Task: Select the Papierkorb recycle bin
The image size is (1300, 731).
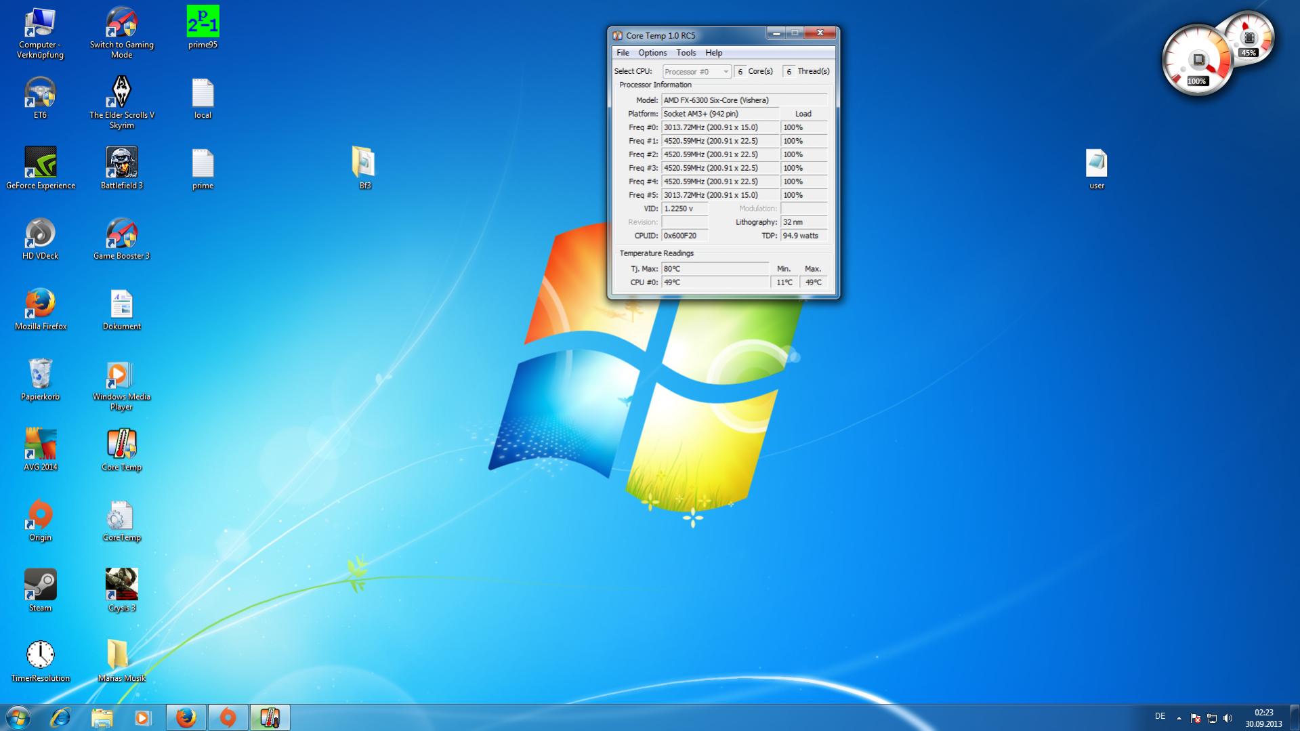Action: (40, 380)
